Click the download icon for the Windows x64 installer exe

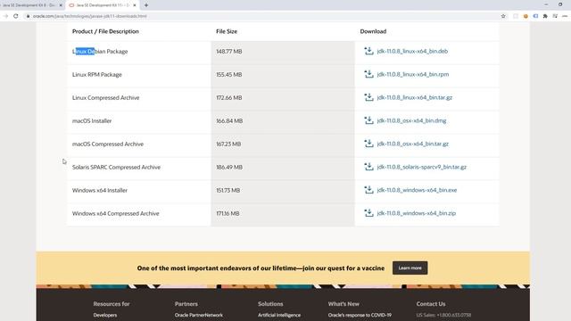tap(368, 190)
